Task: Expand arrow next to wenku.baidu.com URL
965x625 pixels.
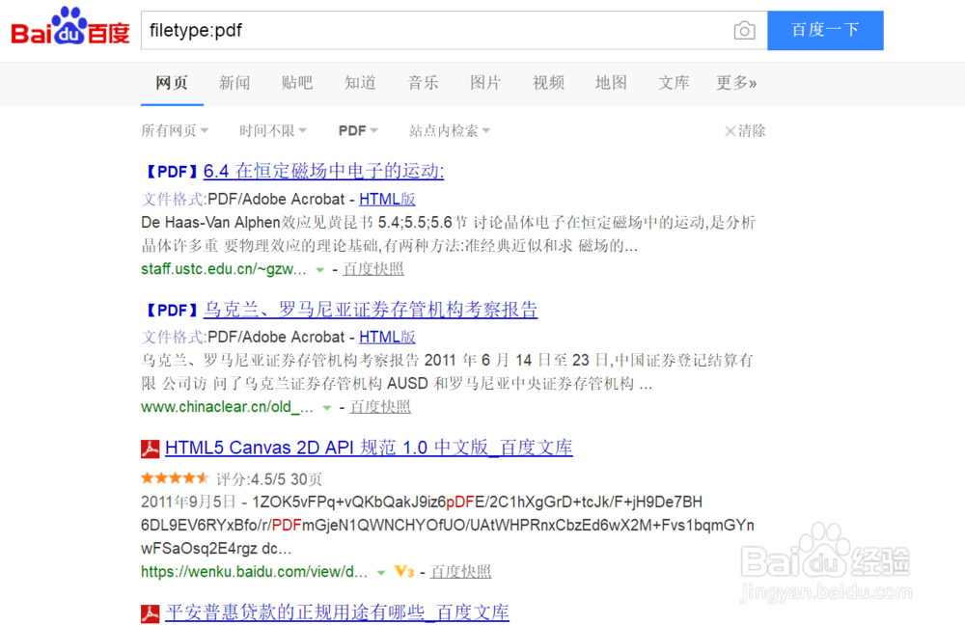Action: (381, 573)
